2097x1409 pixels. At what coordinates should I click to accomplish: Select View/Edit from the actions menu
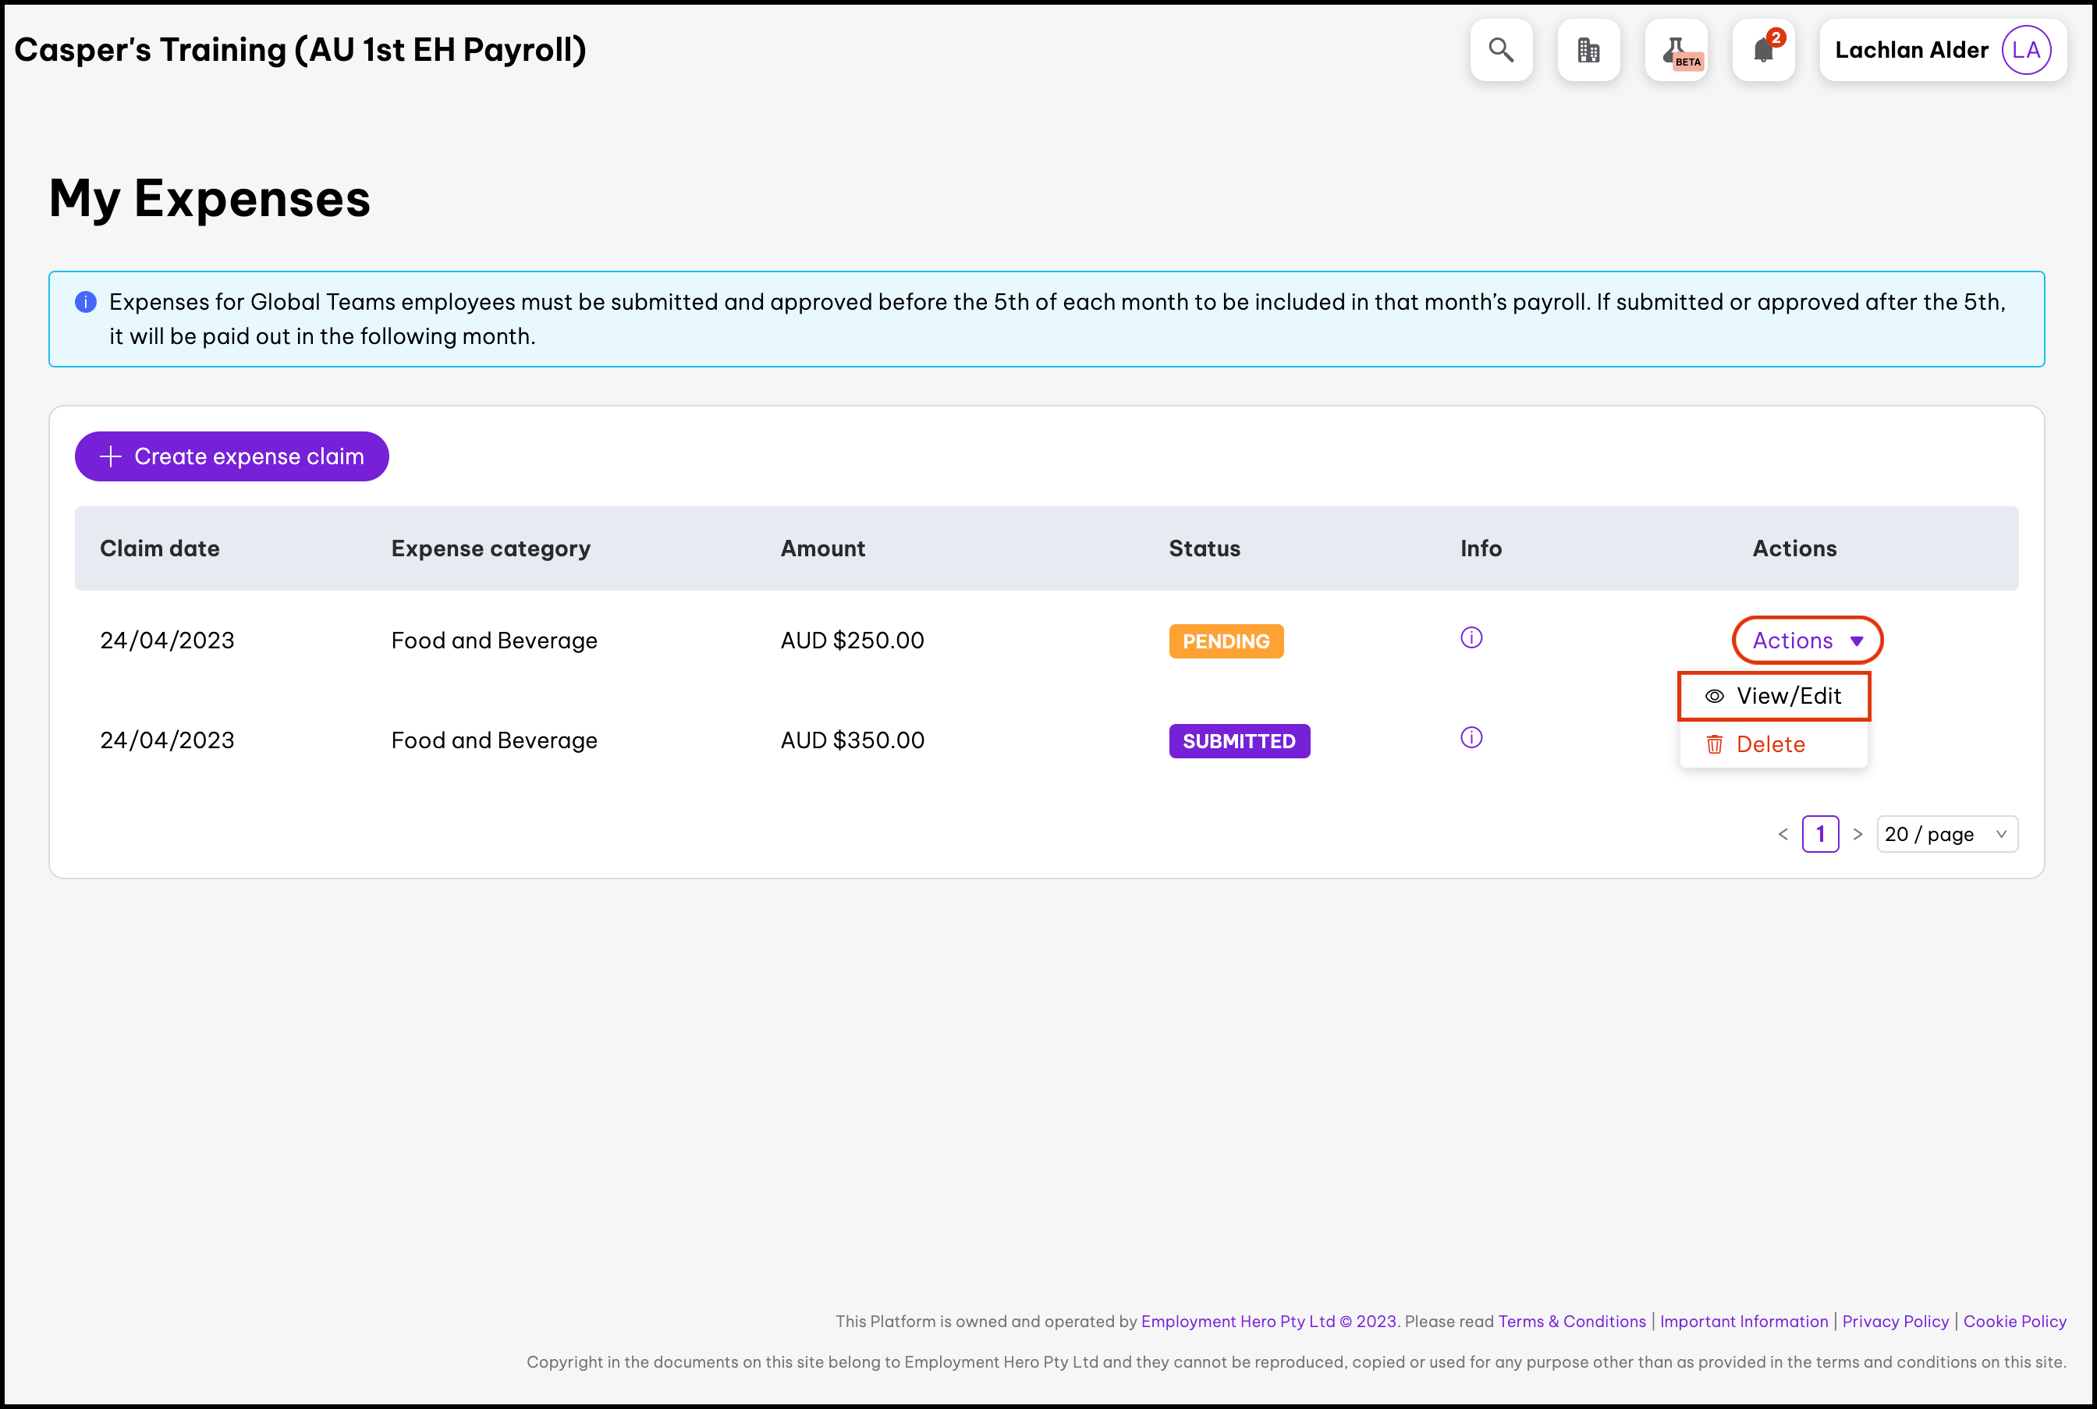click(1773, 697)
